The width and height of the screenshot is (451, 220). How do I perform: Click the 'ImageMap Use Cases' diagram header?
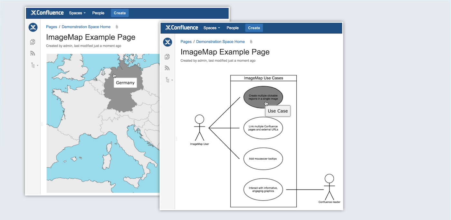264,78
